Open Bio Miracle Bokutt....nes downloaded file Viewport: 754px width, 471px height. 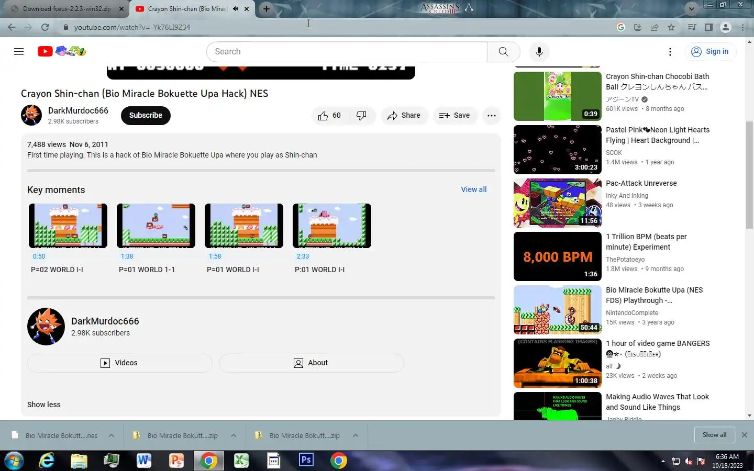pos(61,435)
